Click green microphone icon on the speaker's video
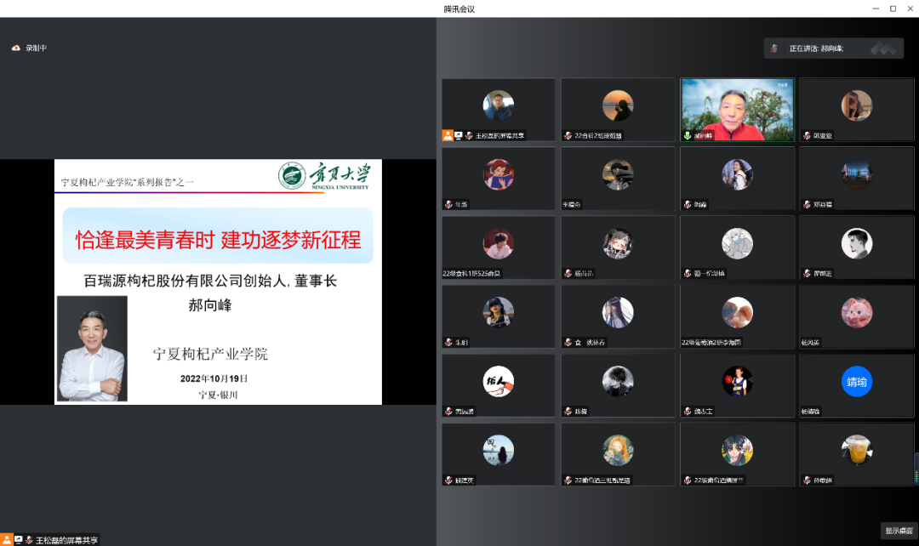 point(687,135)
